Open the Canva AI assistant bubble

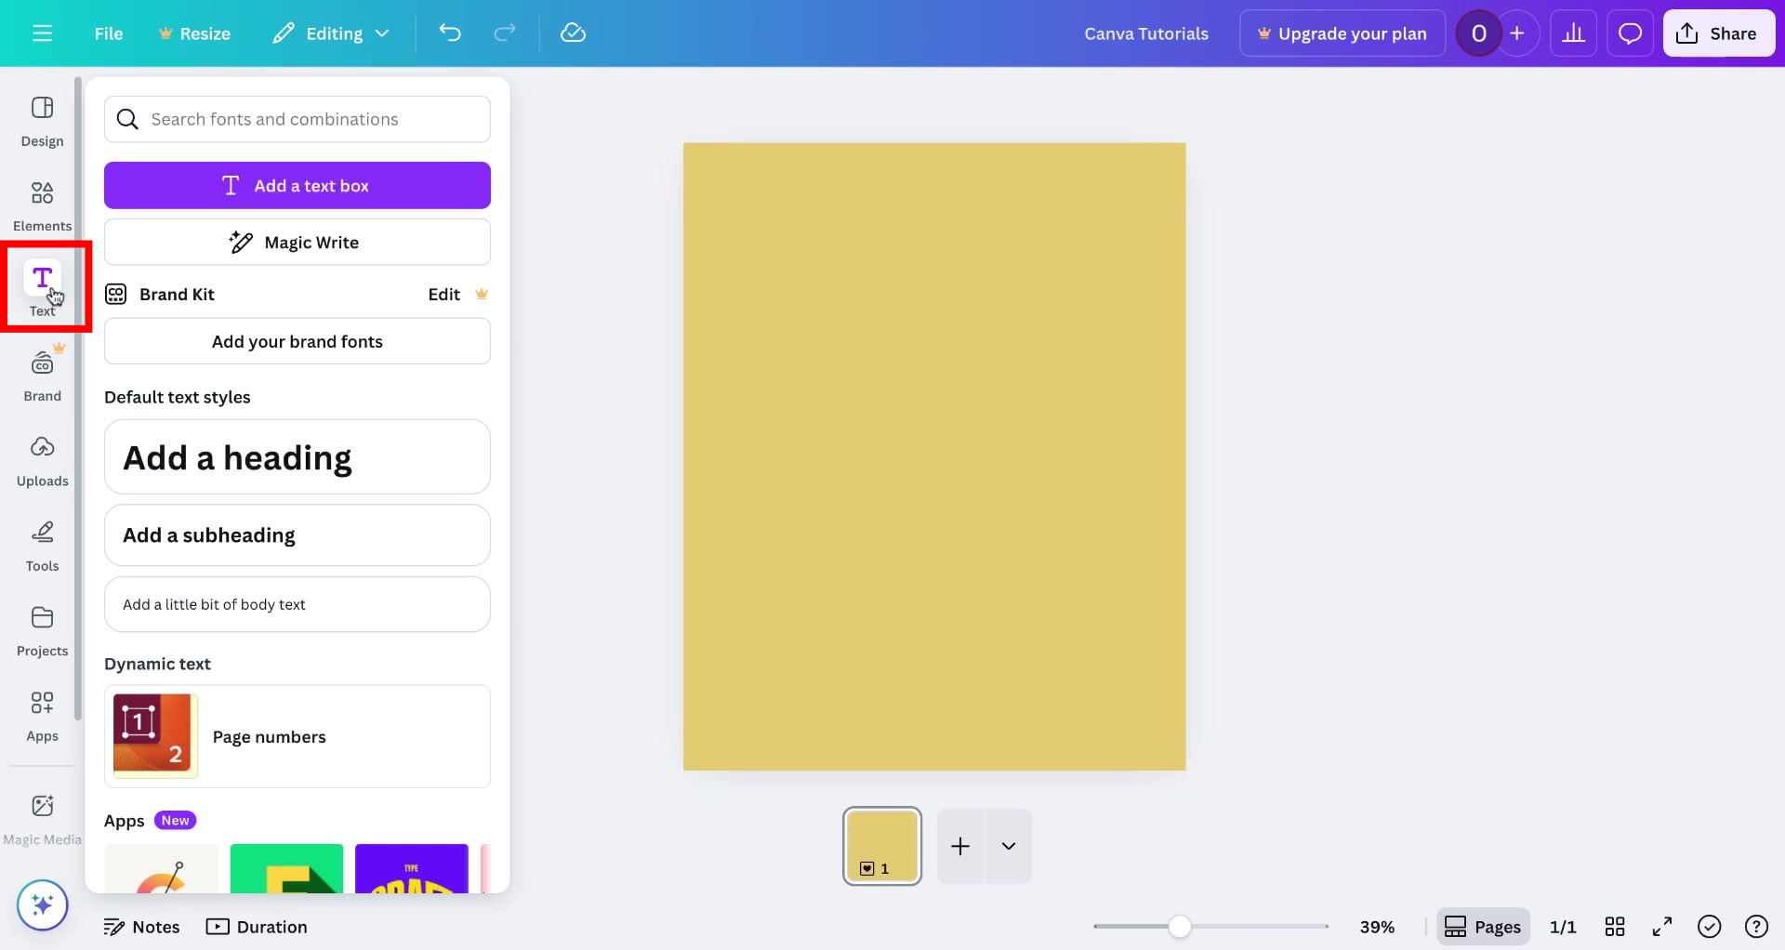(42, 904)
